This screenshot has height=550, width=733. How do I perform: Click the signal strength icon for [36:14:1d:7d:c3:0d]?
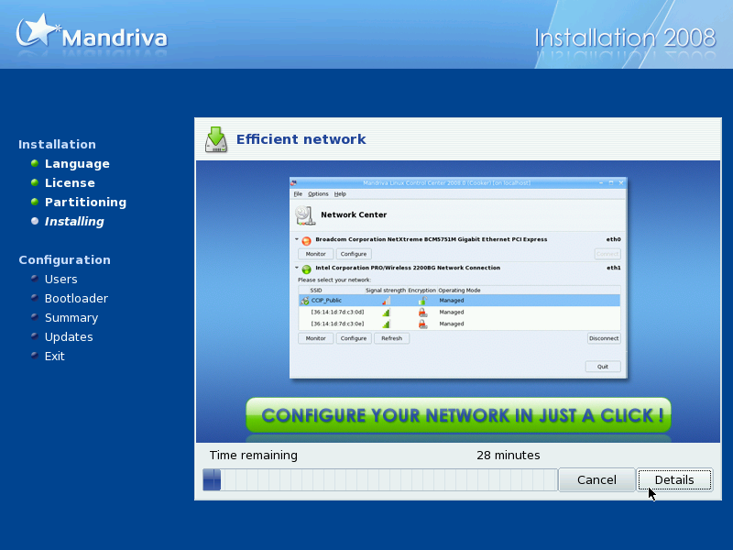pos(386,312)
